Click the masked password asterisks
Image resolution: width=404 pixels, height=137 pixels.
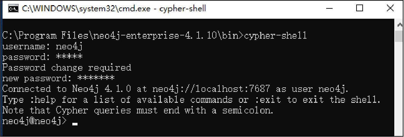click(69, 57)
